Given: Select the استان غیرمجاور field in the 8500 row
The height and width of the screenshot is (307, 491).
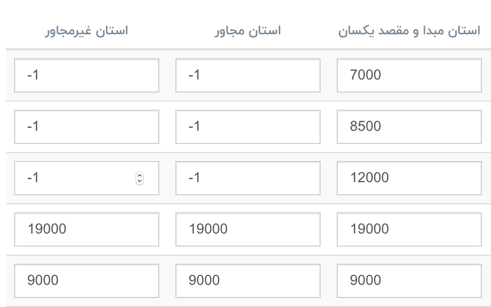Looking at the screenshot, I should click(86, 127).
